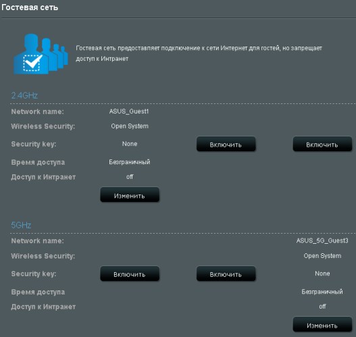Click the ASUS_5G_Guest3 network name value
This screenshot has width=356, height=337.
322,241
